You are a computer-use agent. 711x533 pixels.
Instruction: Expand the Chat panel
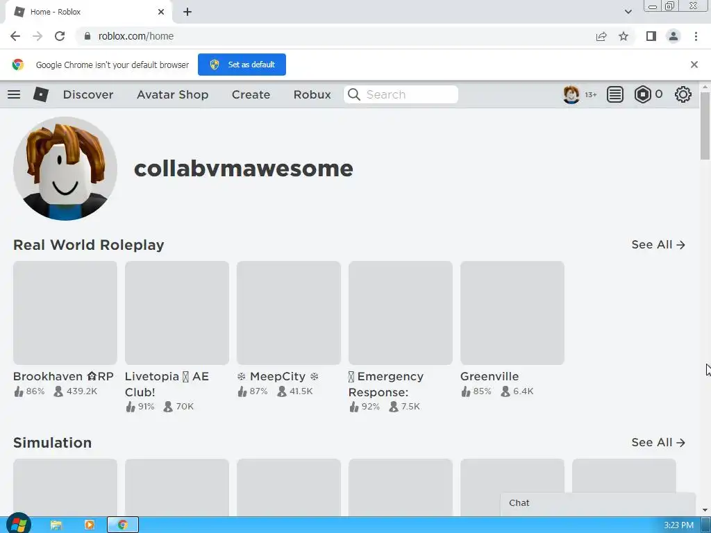598,503
